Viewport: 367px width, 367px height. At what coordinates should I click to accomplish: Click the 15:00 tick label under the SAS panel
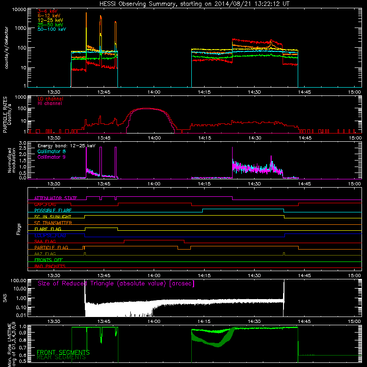[x=355, y=322]
